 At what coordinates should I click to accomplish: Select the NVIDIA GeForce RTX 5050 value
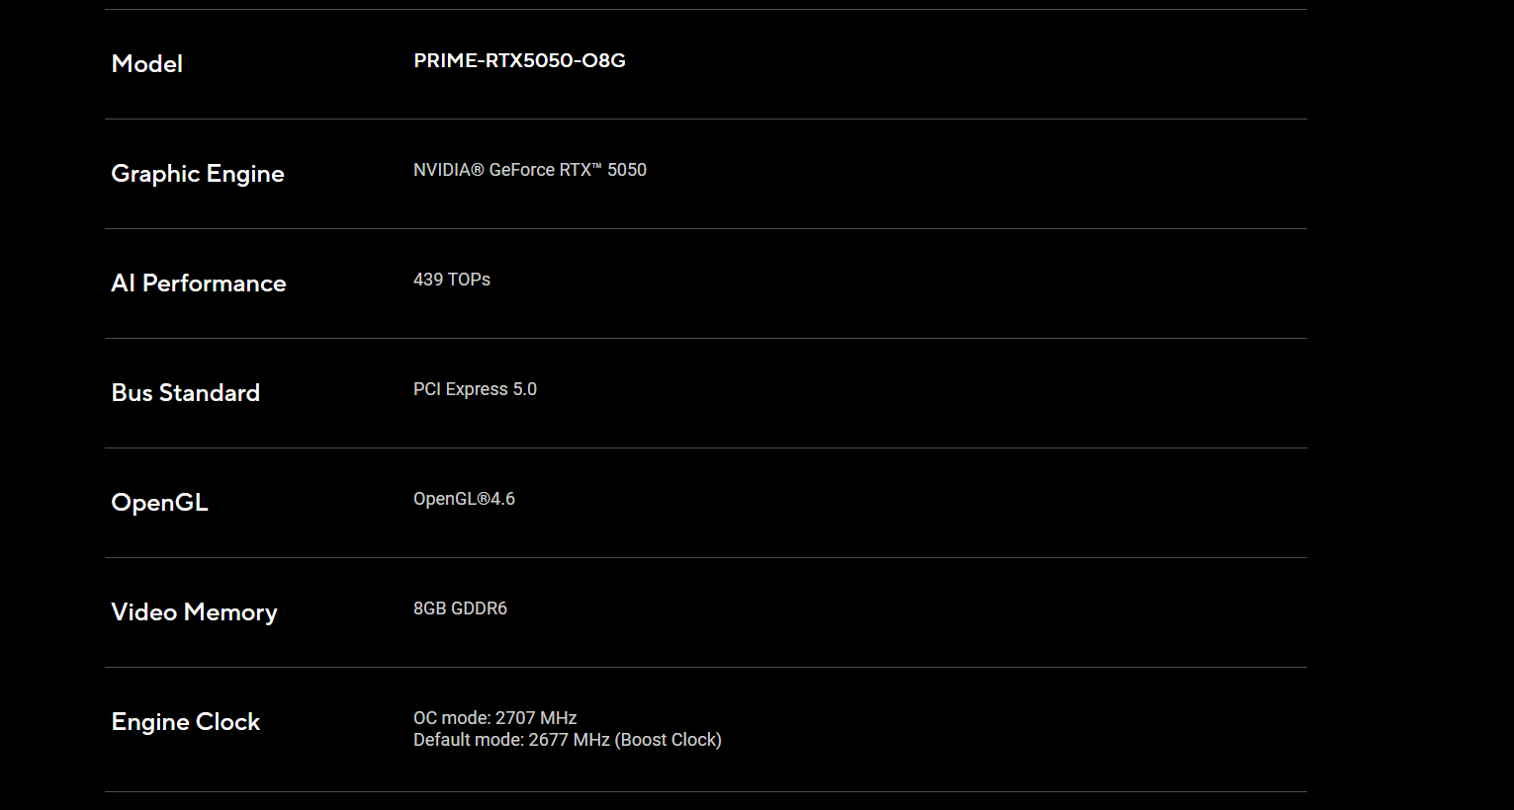tap(529, 170)
